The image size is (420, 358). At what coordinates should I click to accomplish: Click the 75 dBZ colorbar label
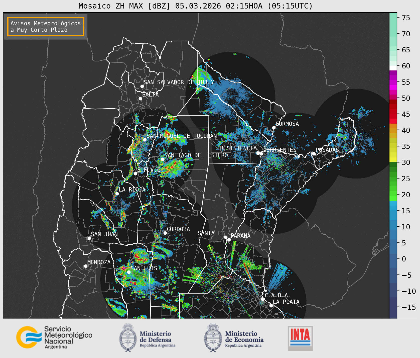[406, 18]
